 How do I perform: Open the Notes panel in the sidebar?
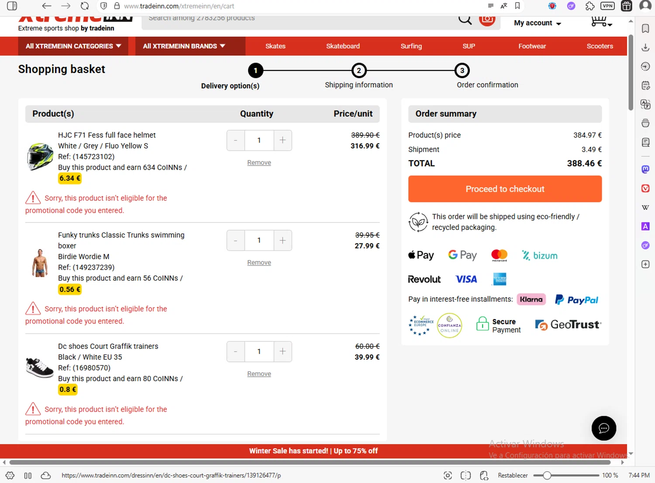[x=645, y=86]
